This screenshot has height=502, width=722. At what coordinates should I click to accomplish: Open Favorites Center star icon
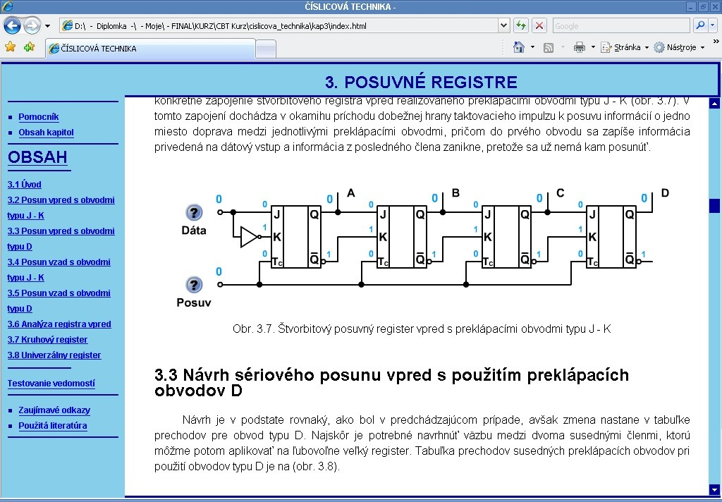pyautogui.click(x=10, y=47)
